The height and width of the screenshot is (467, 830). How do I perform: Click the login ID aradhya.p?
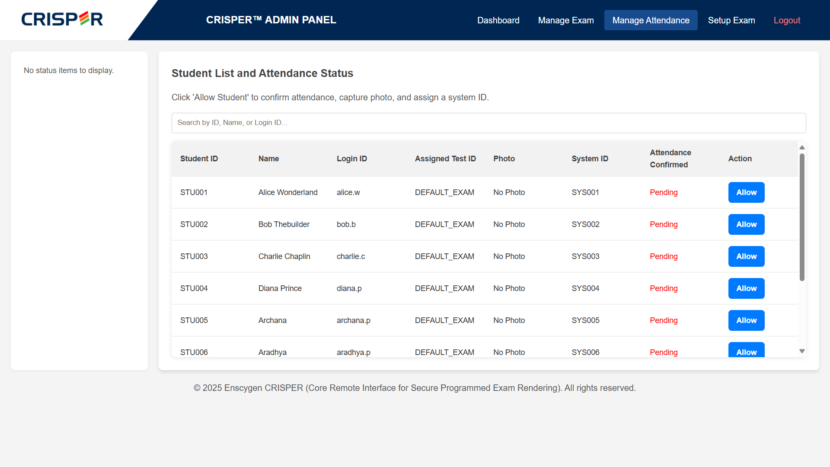pyautogui.click(x=353, y=352)
